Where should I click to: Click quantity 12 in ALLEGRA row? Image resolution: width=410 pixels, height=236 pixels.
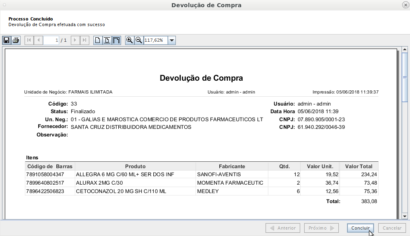(x=297, y=175)
